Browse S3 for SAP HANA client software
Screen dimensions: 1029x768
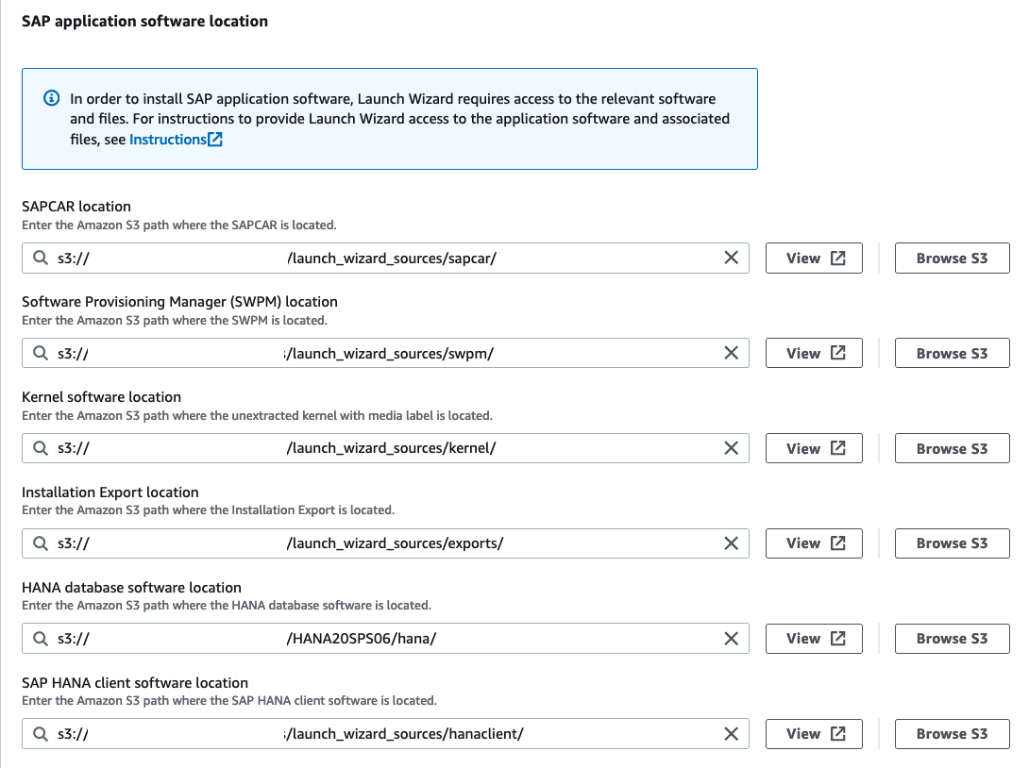point(953,733)
